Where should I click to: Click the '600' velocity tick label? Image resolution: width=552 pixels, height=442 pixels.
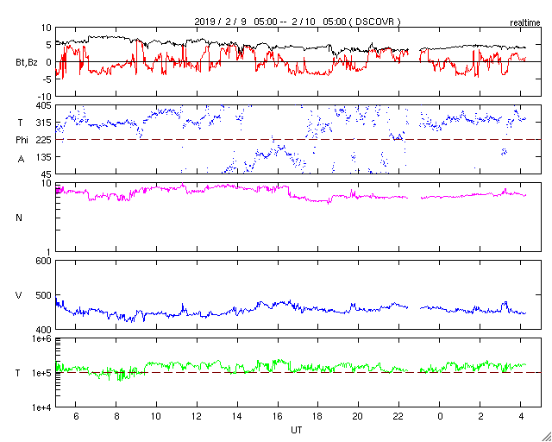click(44, 261)
